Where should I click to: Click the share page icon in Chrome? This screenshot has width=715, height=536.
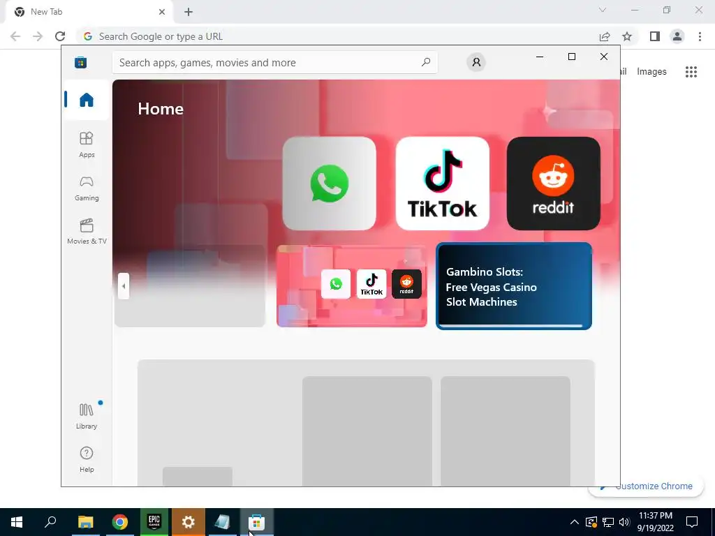(x=605, y=36)
